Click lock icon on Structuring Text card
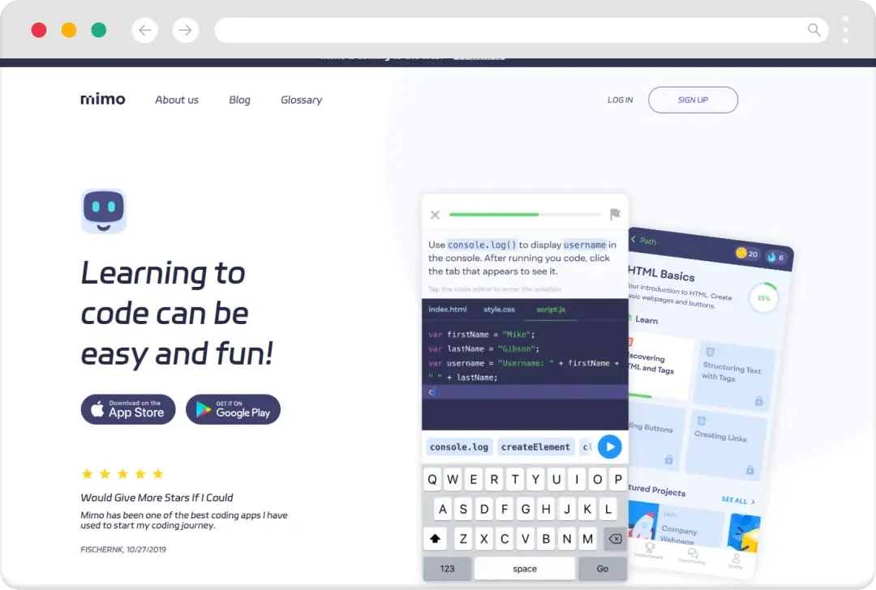876x590 pixels. [x=758, y=401]
